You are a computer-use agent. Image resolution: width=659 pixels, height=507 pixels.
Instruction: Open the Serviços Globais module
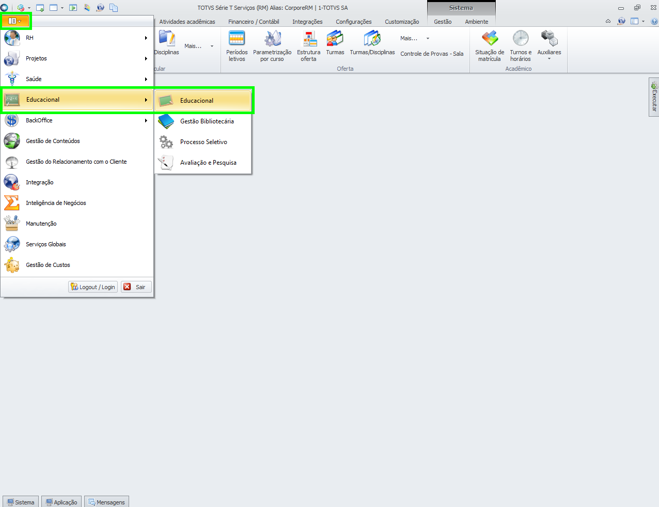(77, 244)
